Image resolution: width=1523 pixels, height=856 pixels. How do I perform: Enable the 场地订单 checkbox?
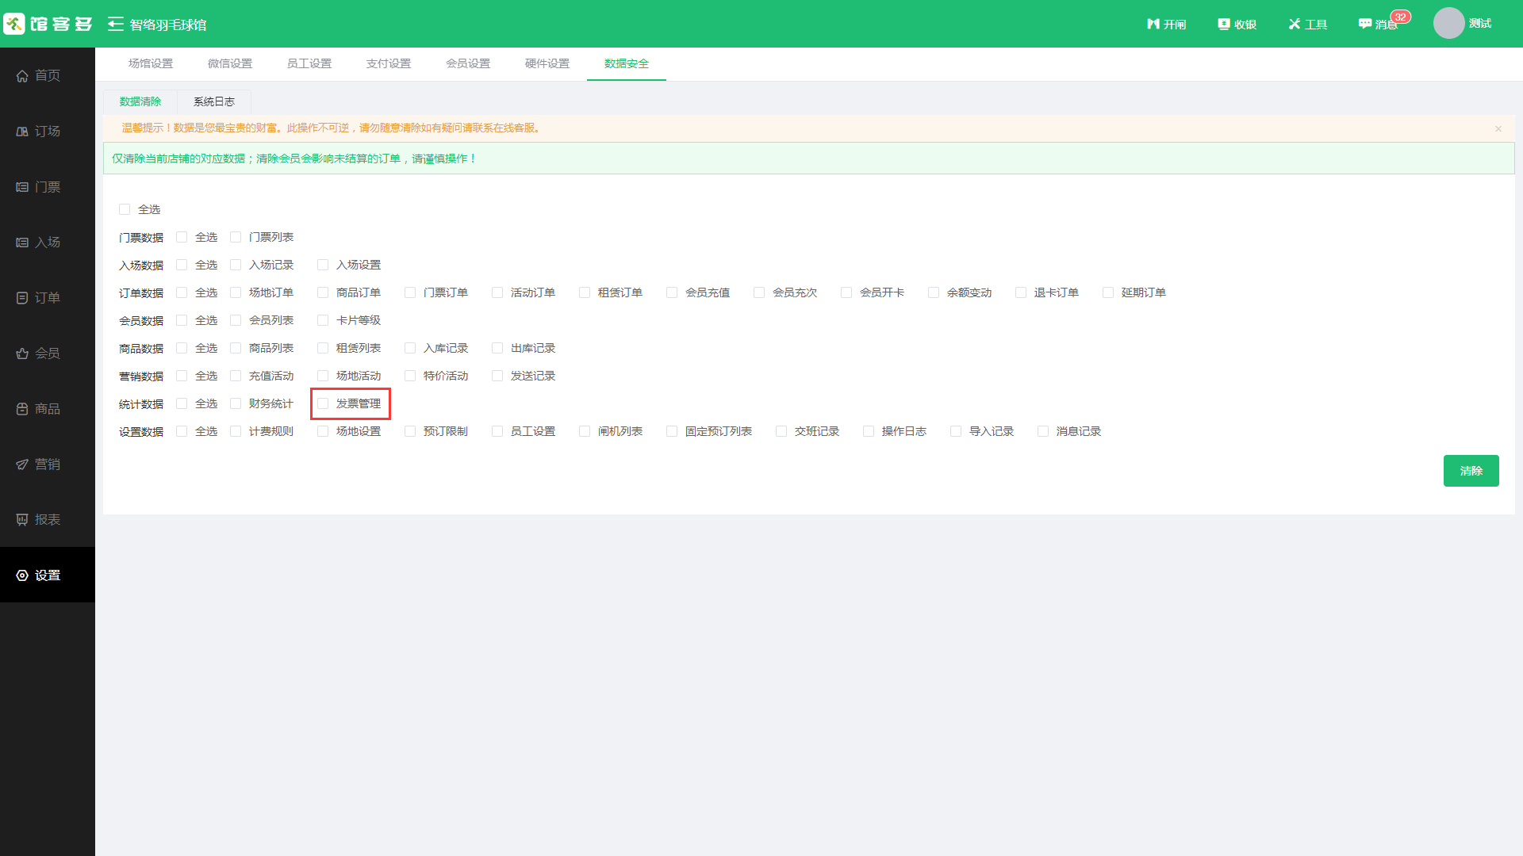tap(236, 292)
